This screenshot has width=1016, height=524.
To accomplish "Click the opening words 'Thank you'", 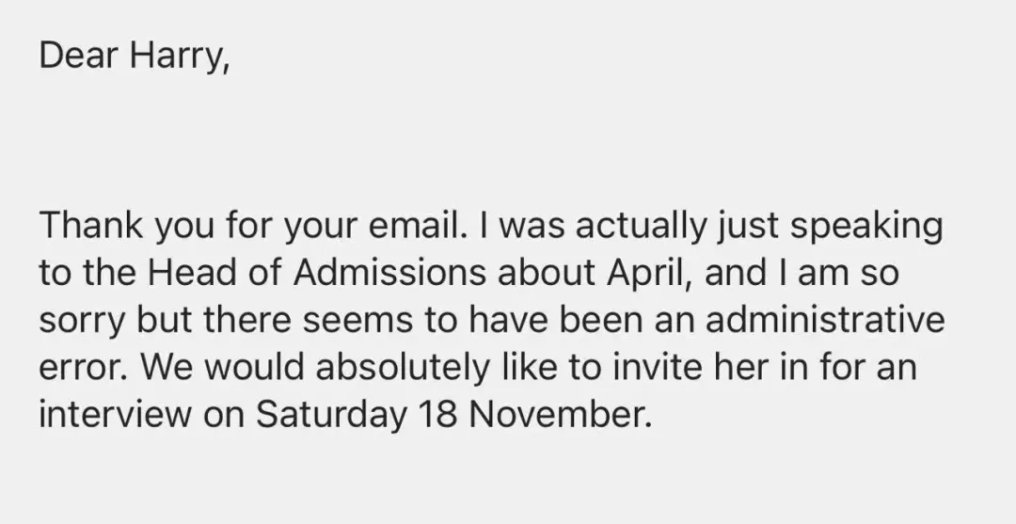I will click(113, 226).
